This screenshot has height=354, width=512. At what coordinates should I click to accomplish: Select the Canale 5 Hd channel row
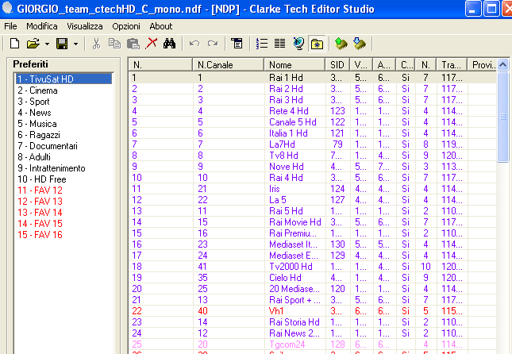[313, 122]
